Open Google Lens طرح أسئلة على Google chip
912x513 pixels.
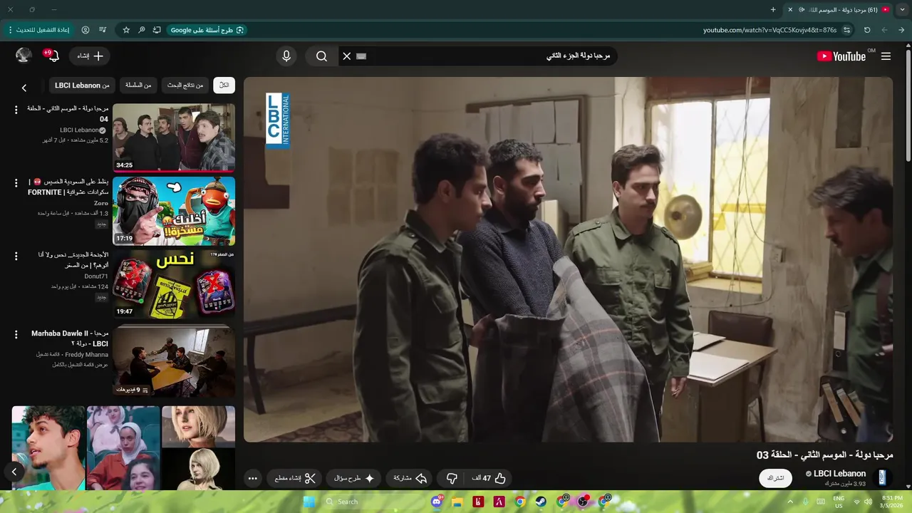(x=207, y=30)
